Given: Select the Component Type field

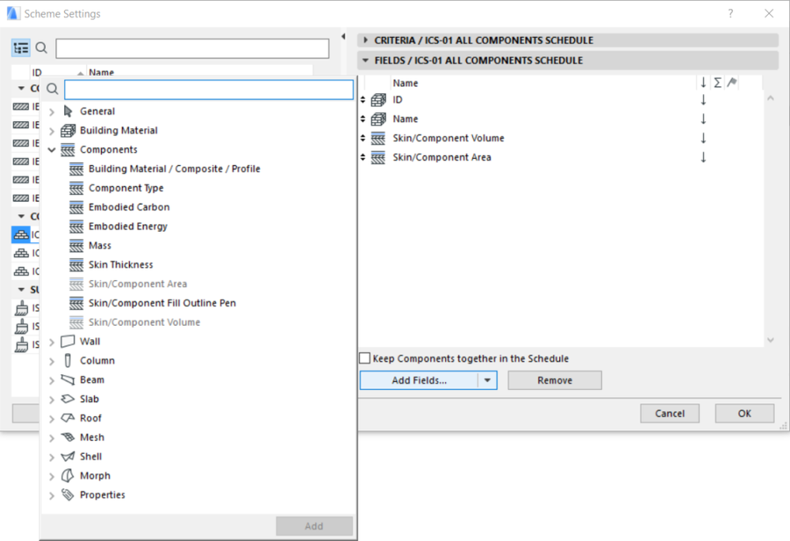Looking at the screenshot, I should coord(126,188).
